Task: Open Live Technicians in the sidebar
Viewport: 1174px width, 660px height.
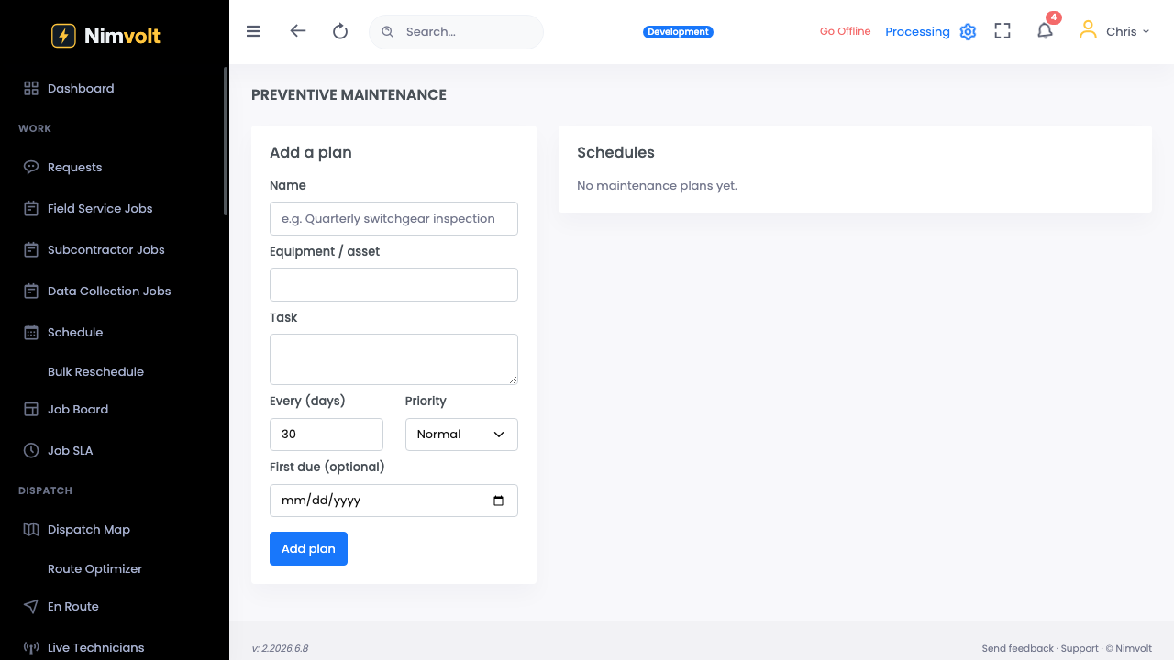Action: click(96, 647)
